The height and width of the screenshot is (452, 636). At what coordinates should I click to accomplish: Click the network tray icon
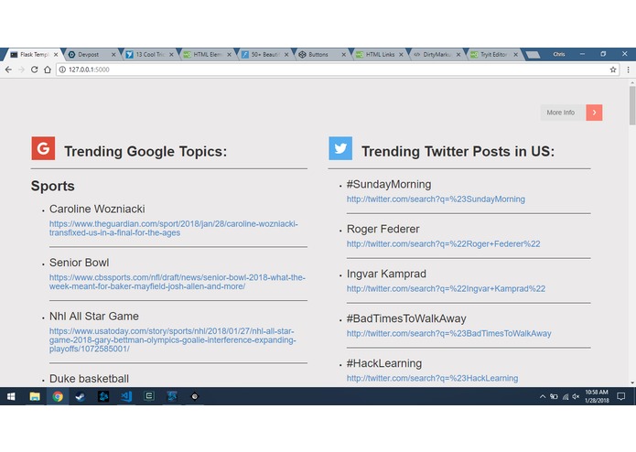pos(565,396)
